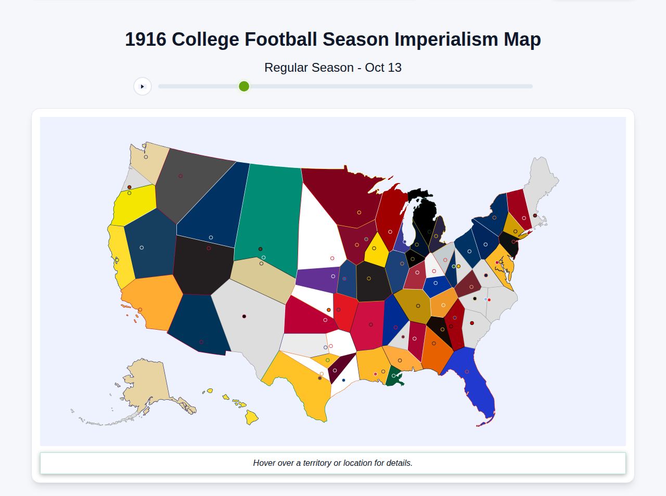Image resolution: width=666 pixels, height=496 pixels.
Task: Click the team marker in the teal Montana territory
Action: point(260,249)
